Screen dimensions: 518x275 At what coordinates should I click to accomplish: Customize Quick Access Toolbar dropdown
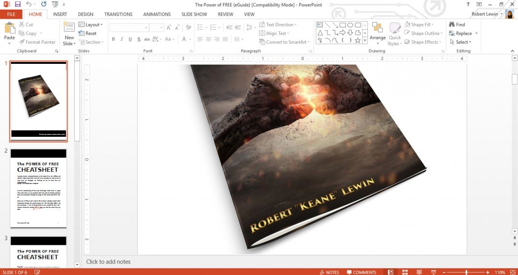[64, 4]
